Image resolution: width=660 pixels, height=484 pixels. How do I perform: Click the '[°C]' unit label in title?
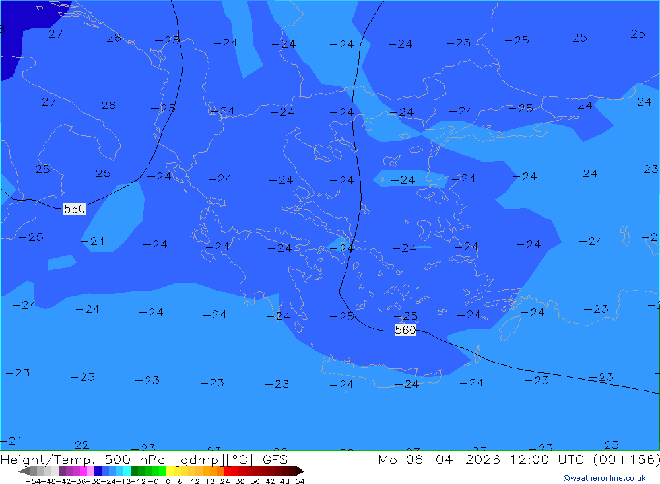(x=240, y=459)
